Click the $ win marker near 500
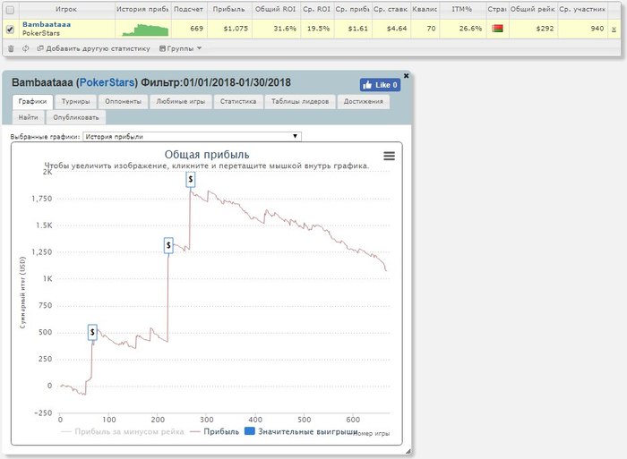Screen dimensions: 627x459 pos(92,332)
